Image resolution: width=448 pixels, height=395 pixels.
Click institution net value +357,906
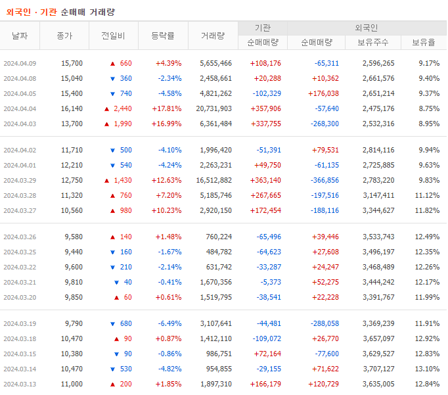click(266, 108)
